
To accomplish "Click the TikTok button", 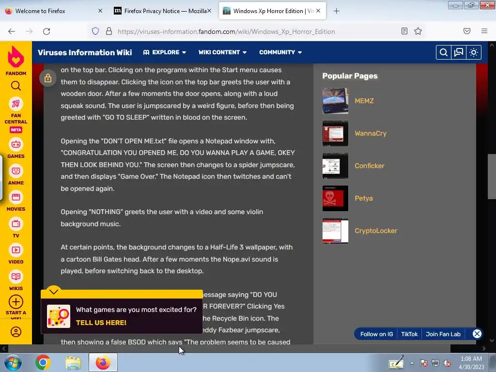I will tap(409, 334).
